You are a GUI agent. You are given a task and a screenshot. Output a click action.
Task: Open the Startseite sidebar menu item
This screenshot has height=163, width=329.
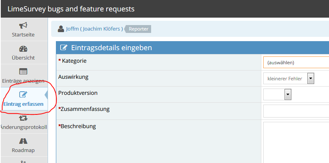tap(23, 34)
